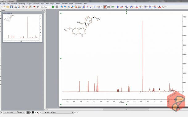The height and width of the screenshot is (117, 188).
Task: Click the green Run play button
Action: point(53,7)
